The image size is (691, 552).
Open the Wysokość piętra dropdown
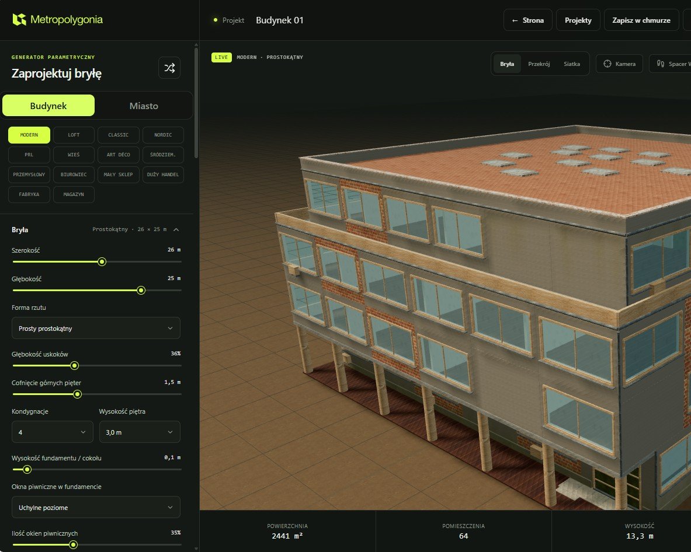(140, 432)
